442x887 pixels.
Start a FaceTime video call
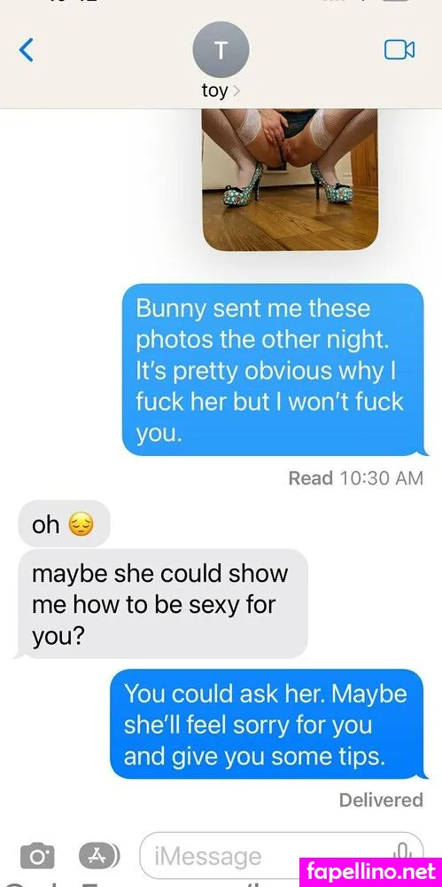click(399, 50)
